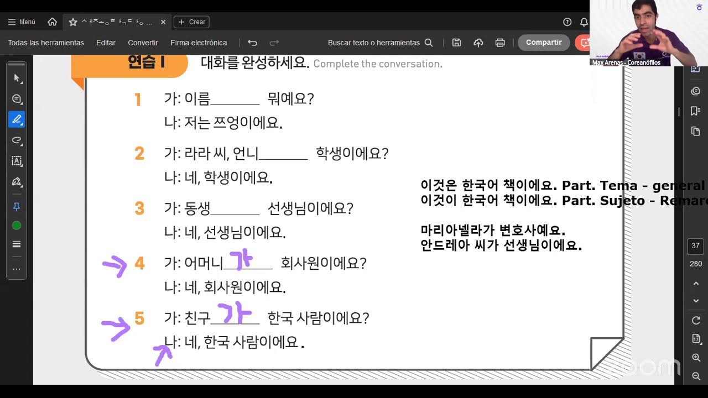Open the bookmarks panel icon
The image size is (708, 398).
point(696,111)
